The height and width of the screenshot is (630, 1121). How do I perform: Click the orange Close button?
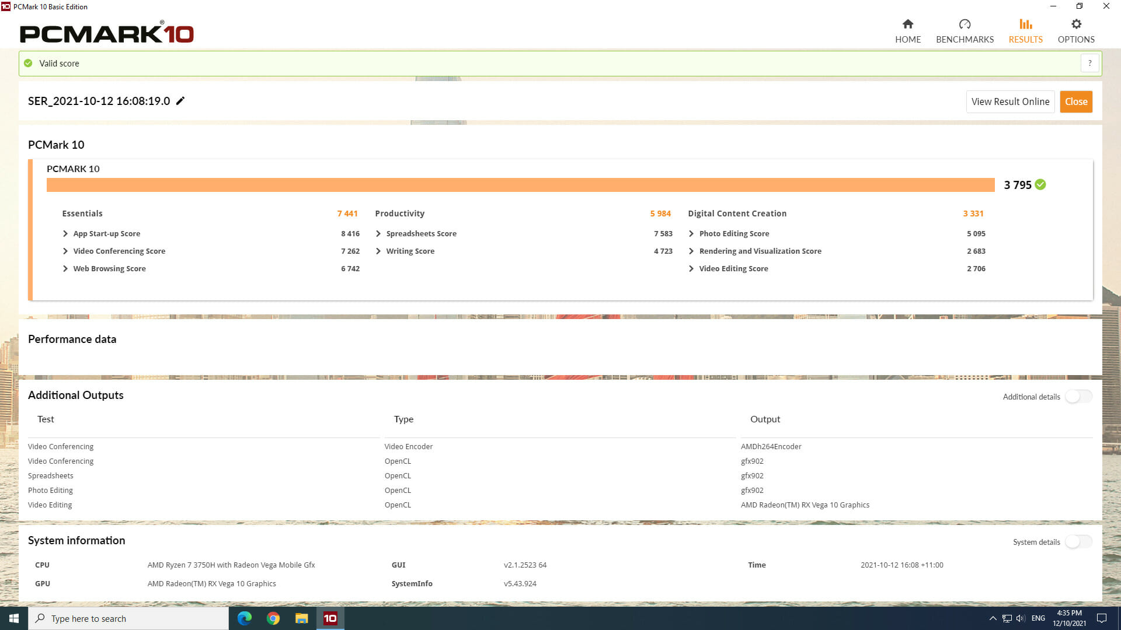(1076, 101)
